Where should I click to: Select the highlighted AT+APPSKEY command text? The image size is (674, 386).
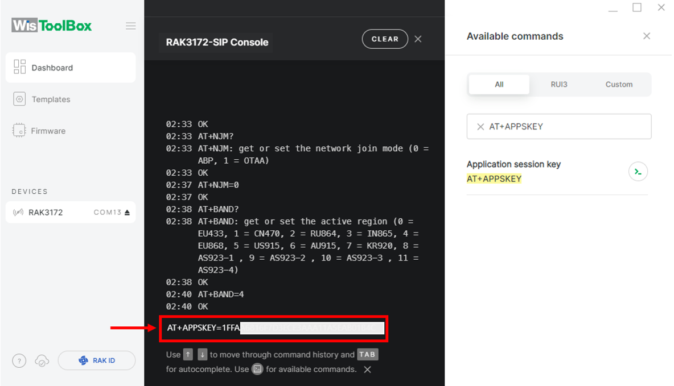pos(494,179)
